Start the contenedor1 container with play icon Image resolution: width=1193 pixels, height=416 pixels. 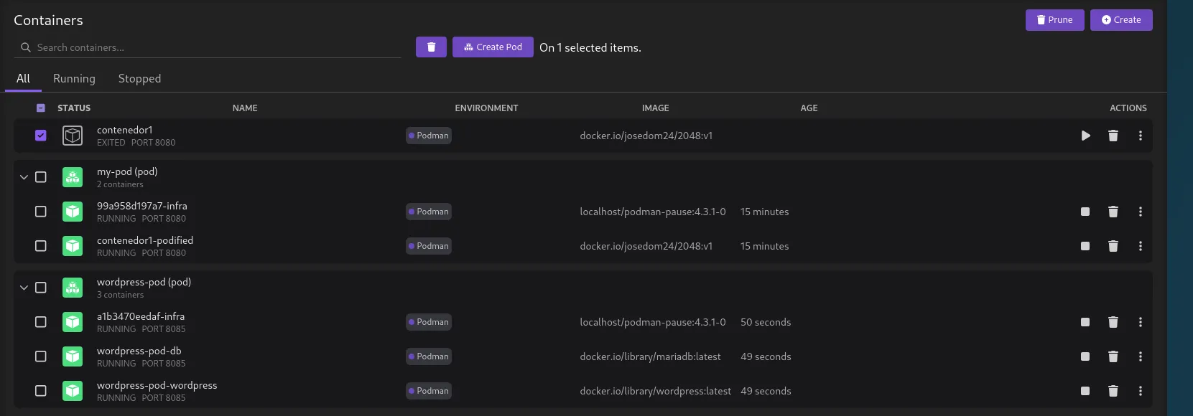click(x=1085, y=136)
